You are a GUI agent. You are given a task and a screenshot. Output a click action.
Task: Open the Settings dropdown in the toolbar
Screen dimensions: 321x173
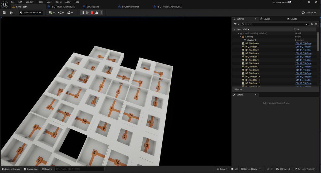(x=309, y=13)
